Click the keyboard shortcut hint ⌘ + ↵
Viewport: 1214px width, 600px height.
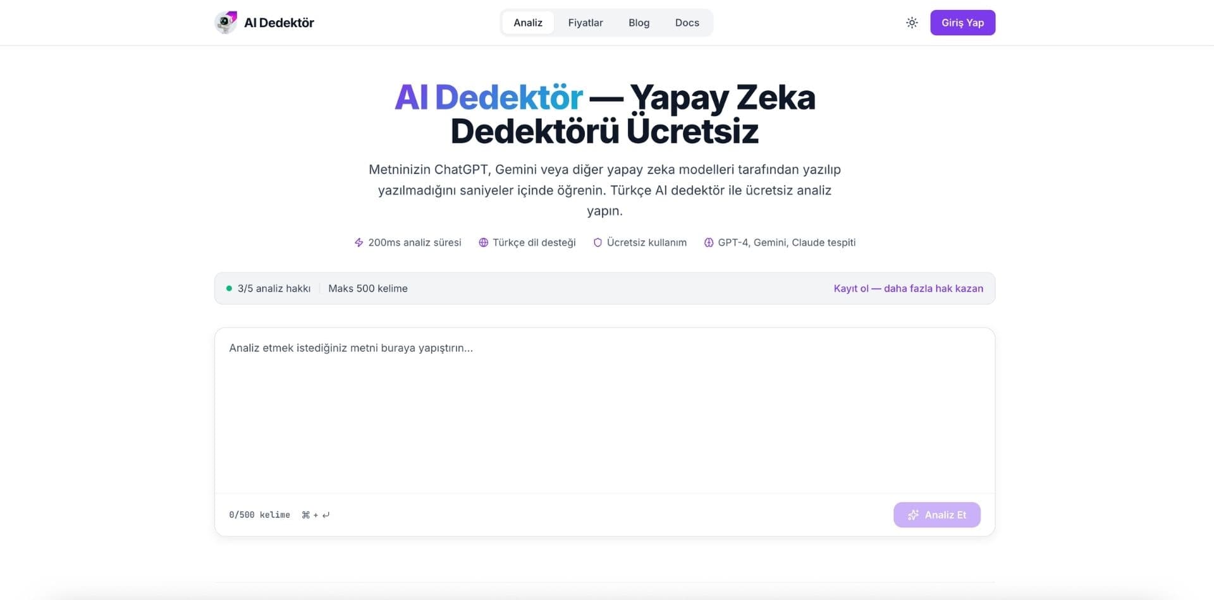point(316,515)
